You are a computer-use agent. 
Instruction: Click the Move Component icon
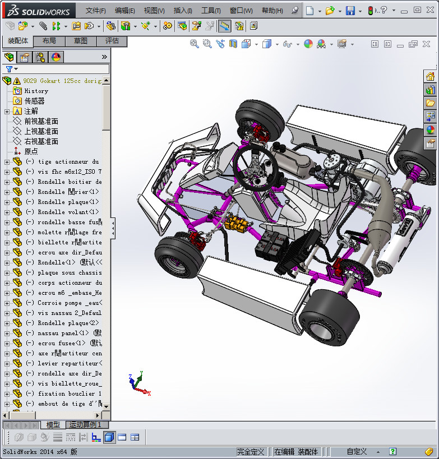click(89, 26)
